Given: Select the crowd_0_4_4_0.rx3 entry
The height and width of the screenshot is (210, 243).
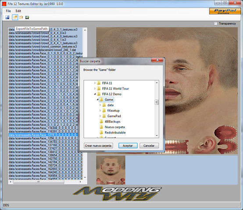Looking at the screenshot, I should coord(37,33).
